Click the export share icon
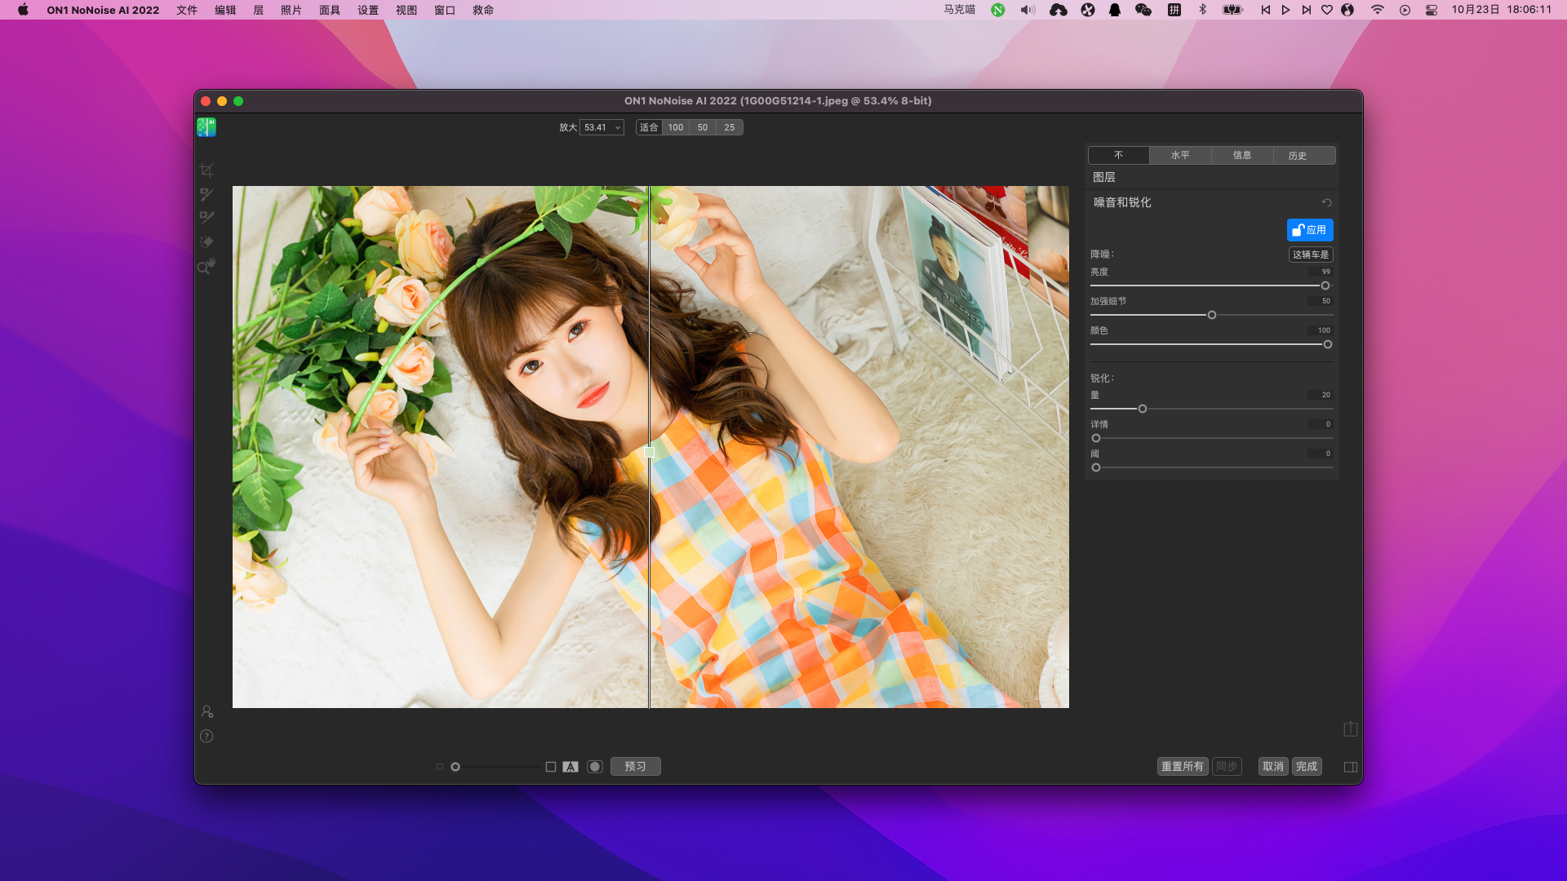The height and width of the screenshot is (881, 1567). point(1350,728)
